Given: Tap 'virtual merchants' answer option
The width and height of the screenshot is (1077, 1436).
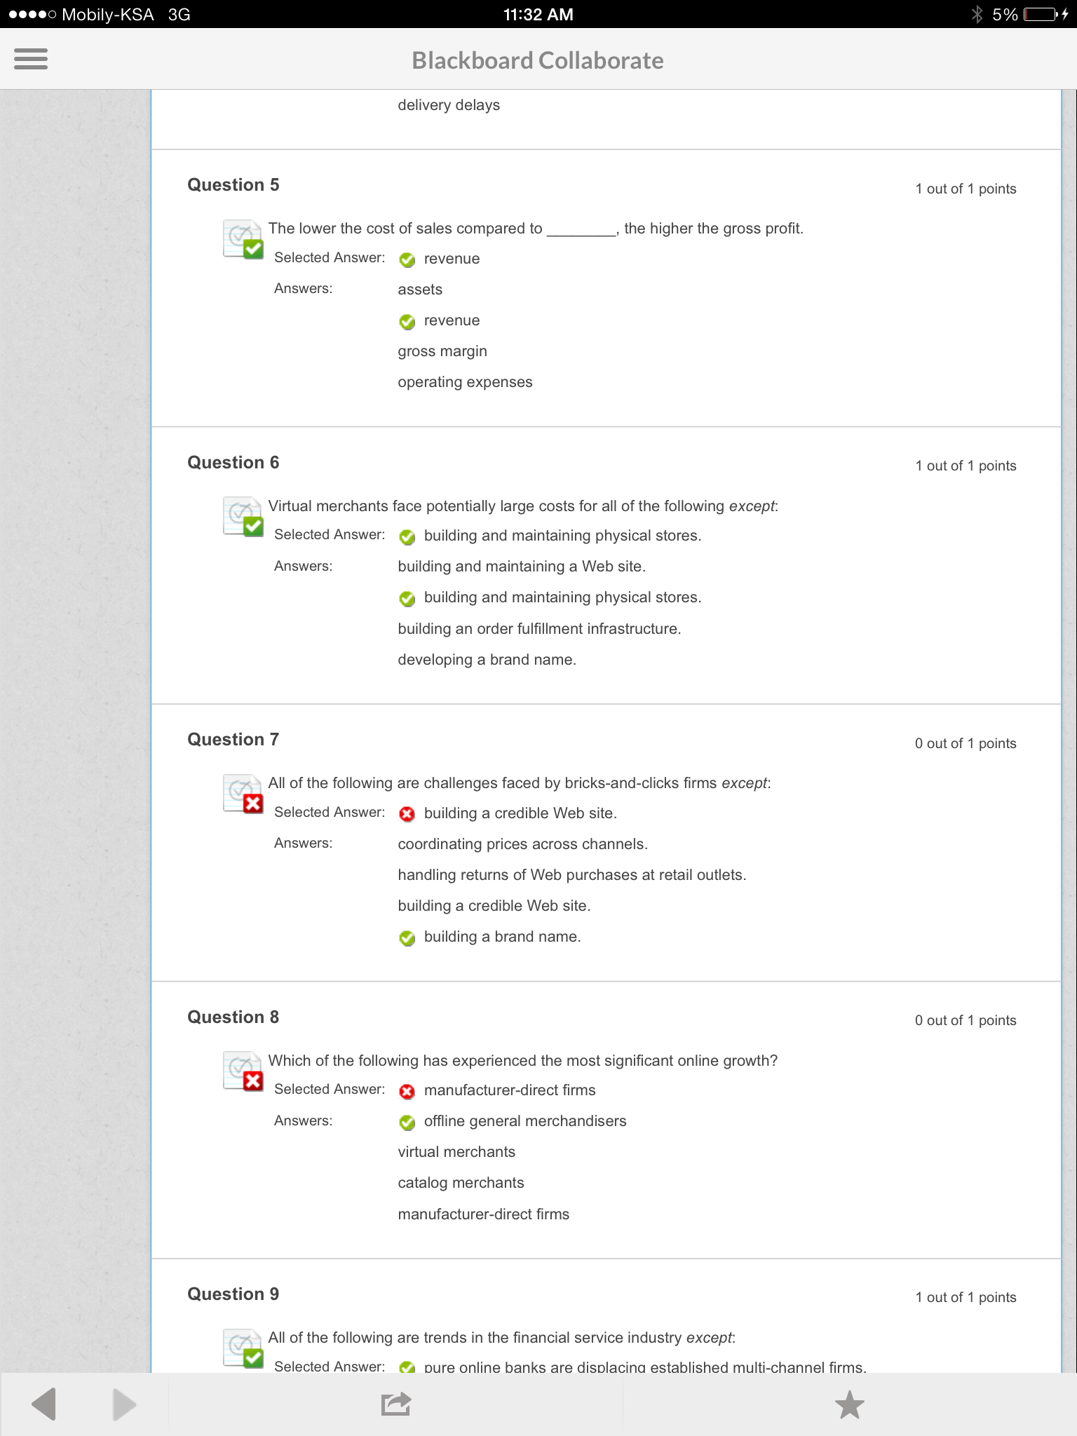Looking at the screenshot, I should (x=456, y=1152).
